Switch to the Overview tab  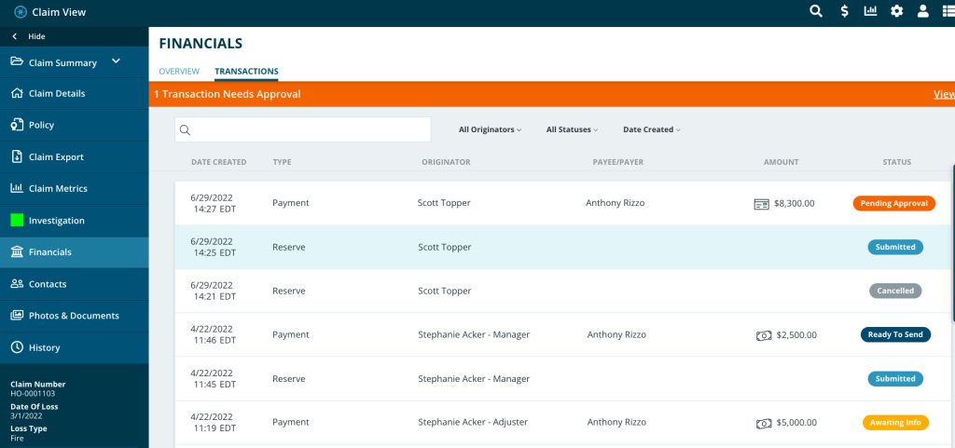tap(179, 71)
